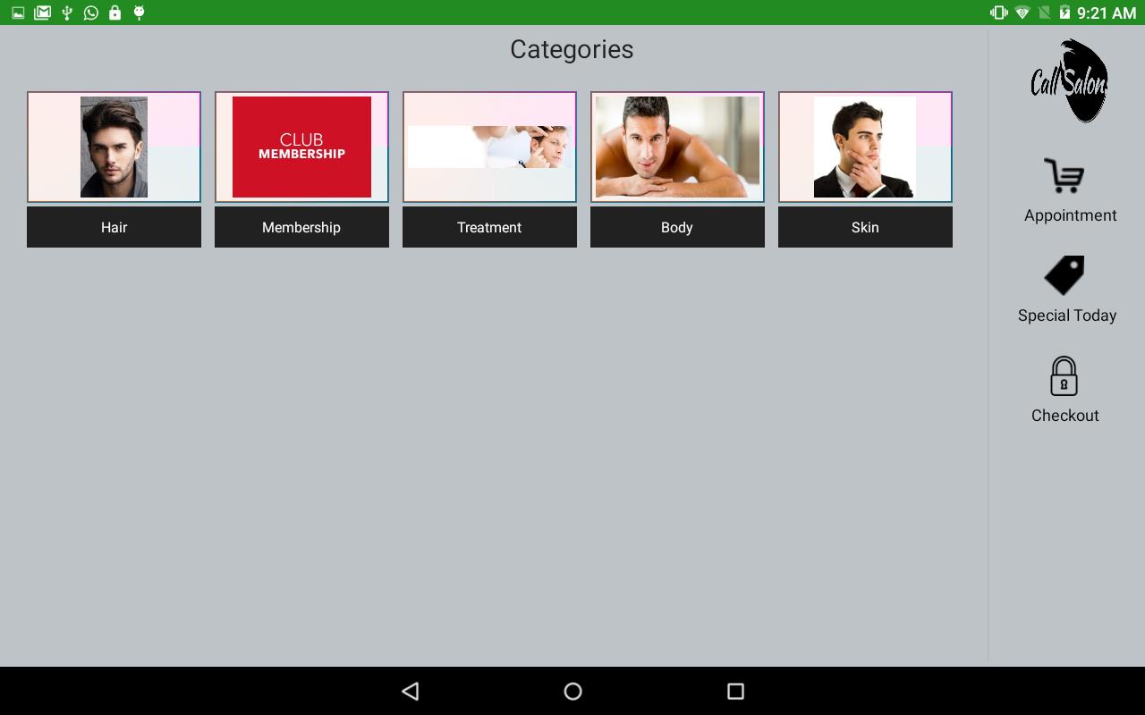The height and width of the screenshot is (715, 1145).
Task: Open Special Today via the price tag icon
Action: (1064, 275)
